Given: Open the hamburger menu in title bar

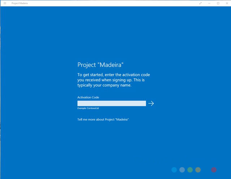Looking at the screenshot, I should click(x=5, y=3).
